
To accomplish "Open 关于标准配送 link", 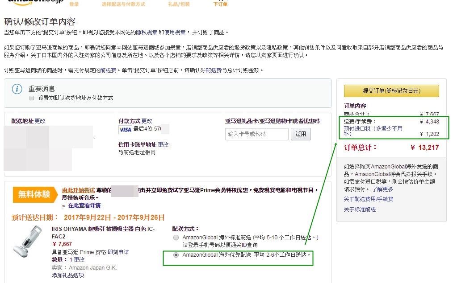I will [x=360, y=209].
